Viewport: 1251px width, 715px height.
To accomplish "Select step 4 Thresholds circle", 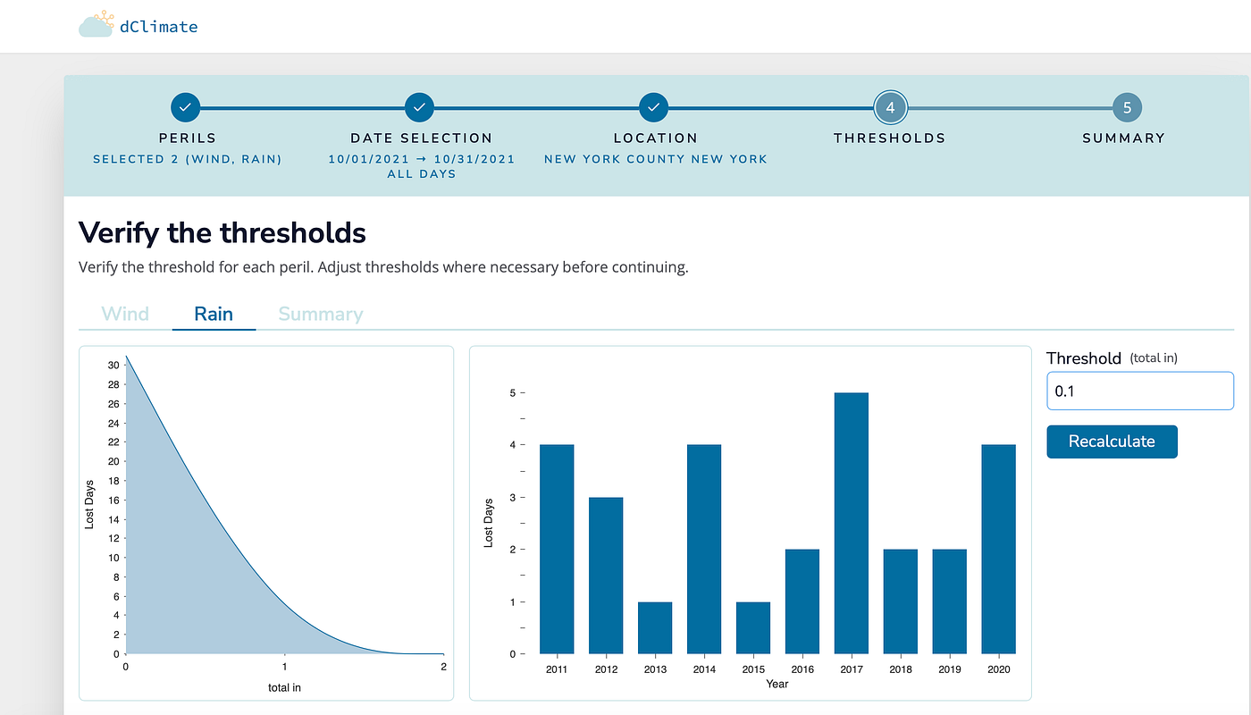I will click(890, 108).
